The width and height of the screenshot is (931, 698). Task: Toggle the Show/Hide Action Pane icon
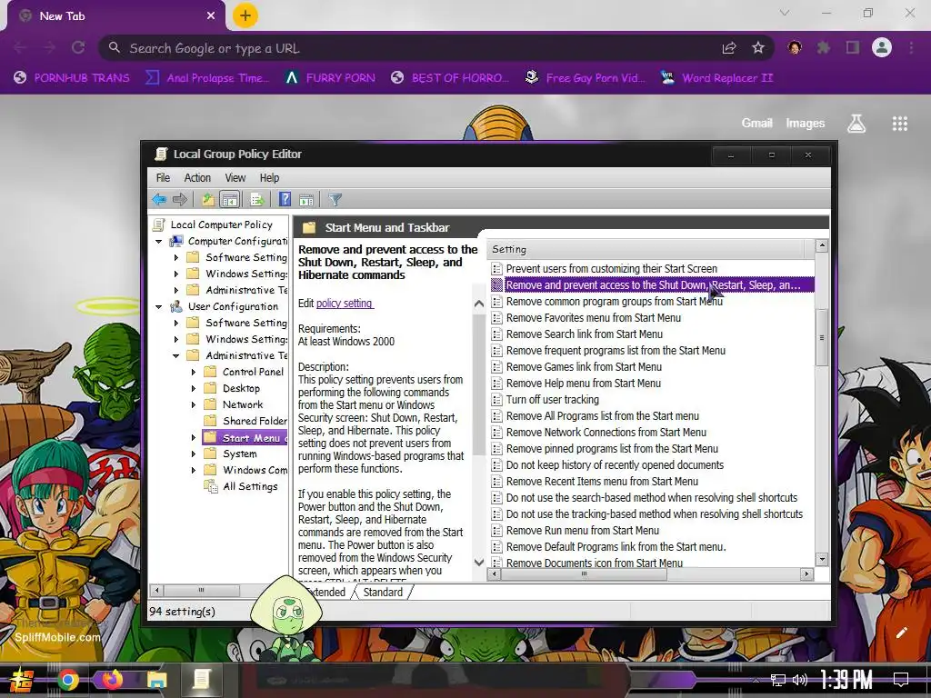[306, 199]
